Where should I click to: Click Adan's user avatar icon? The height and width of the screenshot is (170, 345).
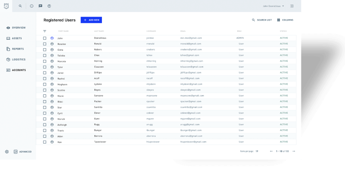coord(52,136)
